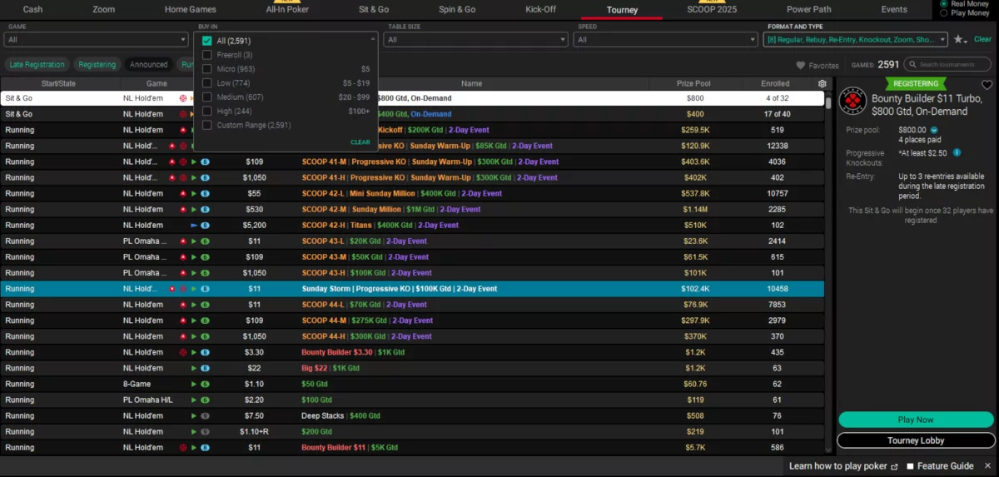Click the blue 8 badge in Big $22 row
Viewport: 999px width, 477px height.
click(205, 369)
